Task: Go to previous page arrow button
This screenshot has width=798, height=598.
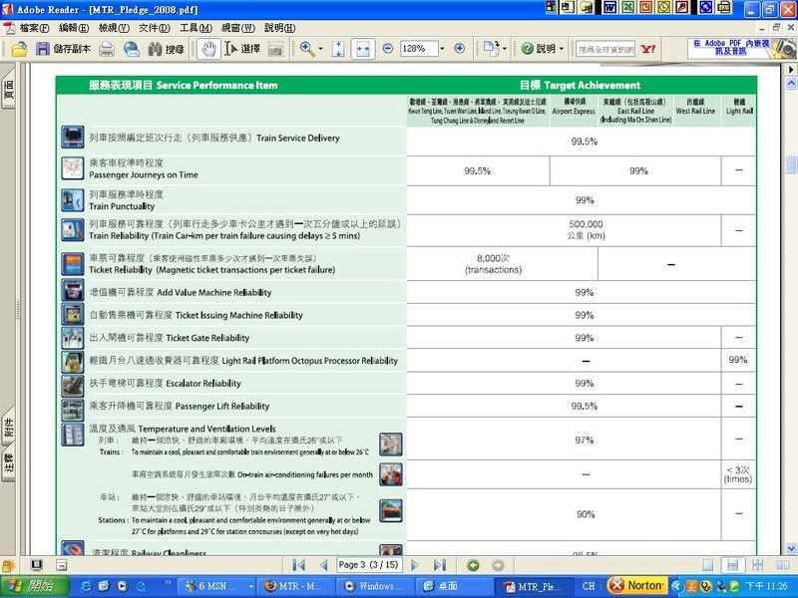Action: tap(323, 565)
